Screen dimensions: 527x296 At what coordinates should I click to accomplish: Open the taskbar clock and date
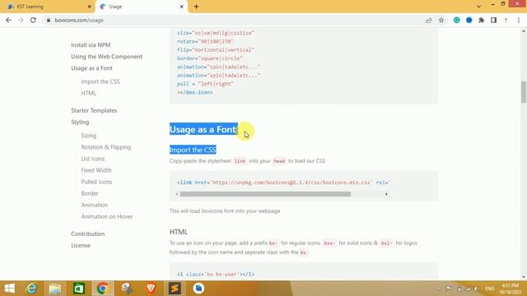511,289
